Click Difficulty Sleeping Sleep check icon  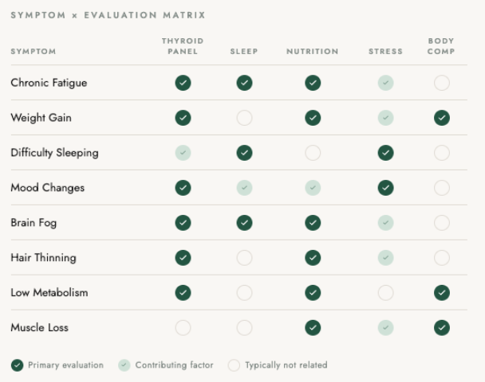[244, 153]
